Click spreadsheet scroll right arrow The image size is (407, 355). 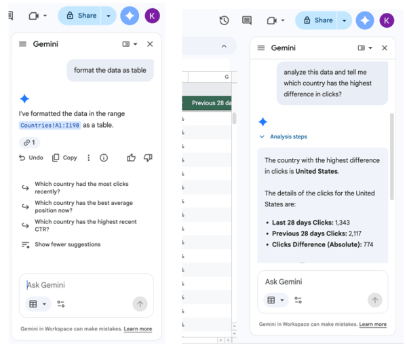[x=228, y=340]
